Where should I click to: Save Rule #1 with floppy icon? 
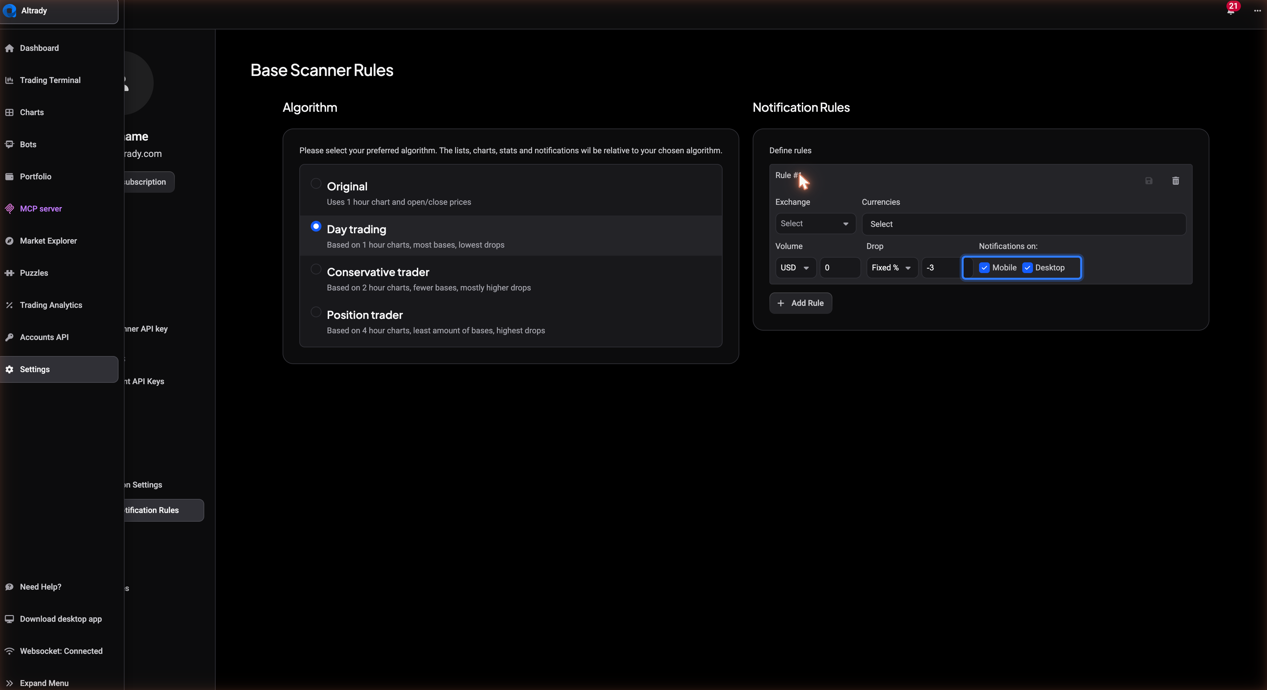(1149, 181)
